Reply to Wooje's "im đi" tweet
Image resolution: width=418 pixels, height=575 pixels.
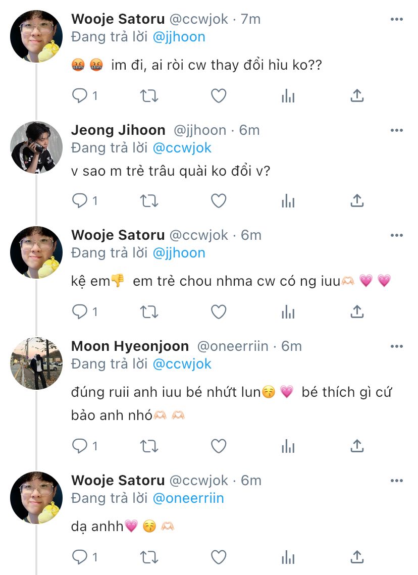point(80,96)
